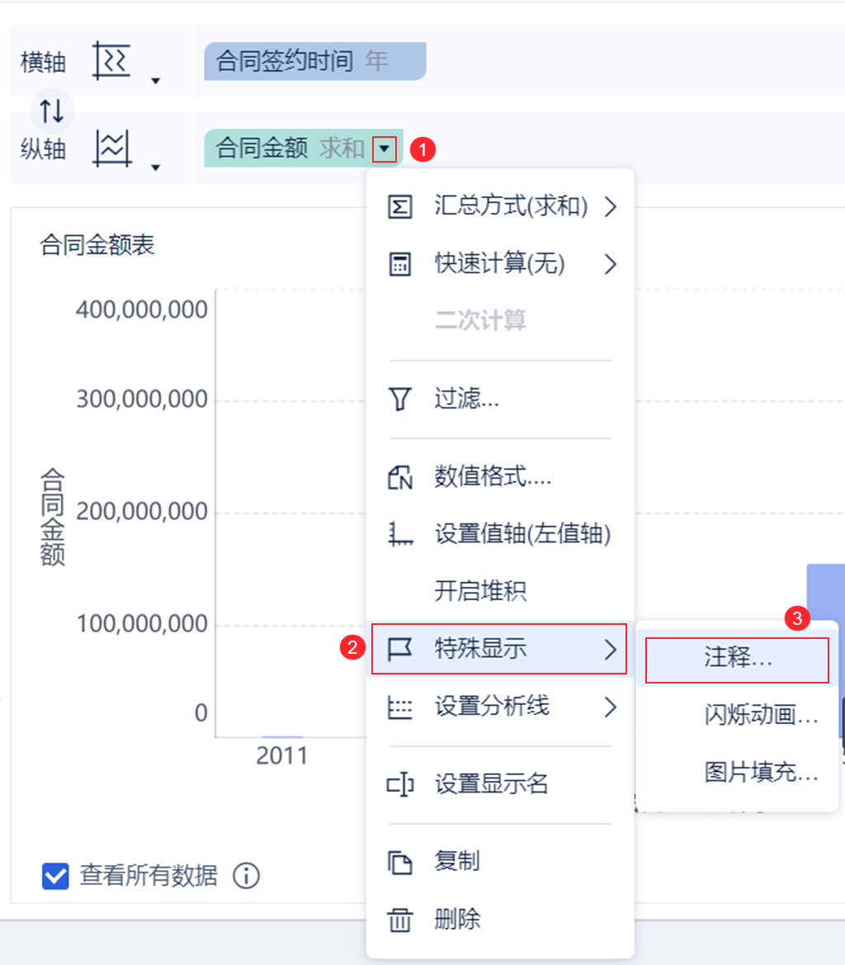The image size is (845, 965).
Task: Open dropdown arrow next to 纵轴 icon
Action: pyautogui.click(x=156, y=168)
